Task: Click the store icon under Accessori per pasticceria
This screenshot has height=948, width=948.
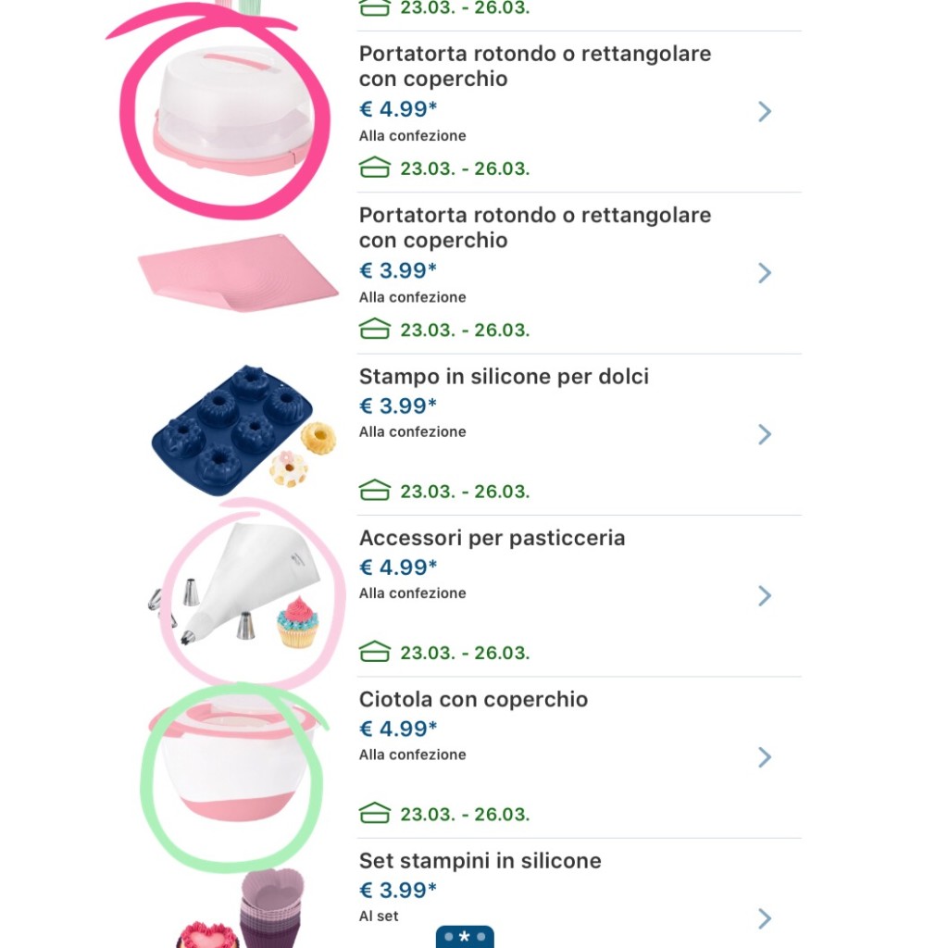Action: pos(375,652)
